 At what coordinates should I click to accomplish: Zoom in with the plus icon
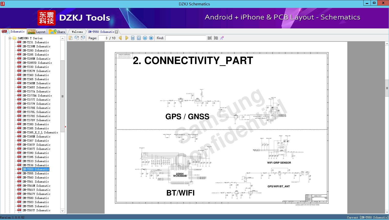pyautogui.click(x=151, y=38)
